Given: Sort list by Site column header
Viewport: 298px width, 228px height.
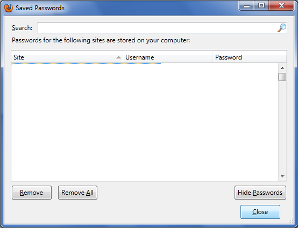Looking at the screenshot, I should coord(67,57).
